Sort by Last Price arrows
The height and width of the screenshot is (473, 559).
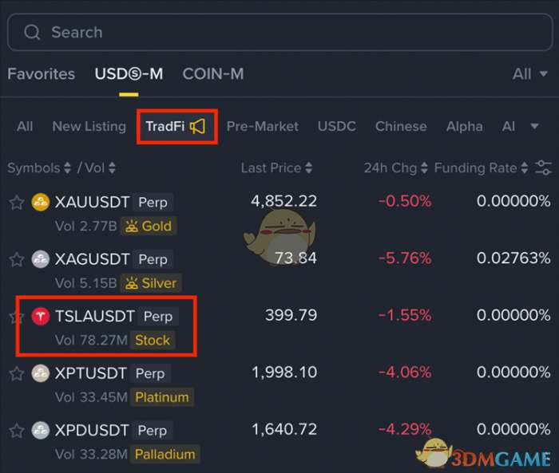tap(309, 168)
